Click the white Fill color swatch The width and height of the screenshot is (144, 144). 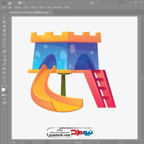click(3, 90)
